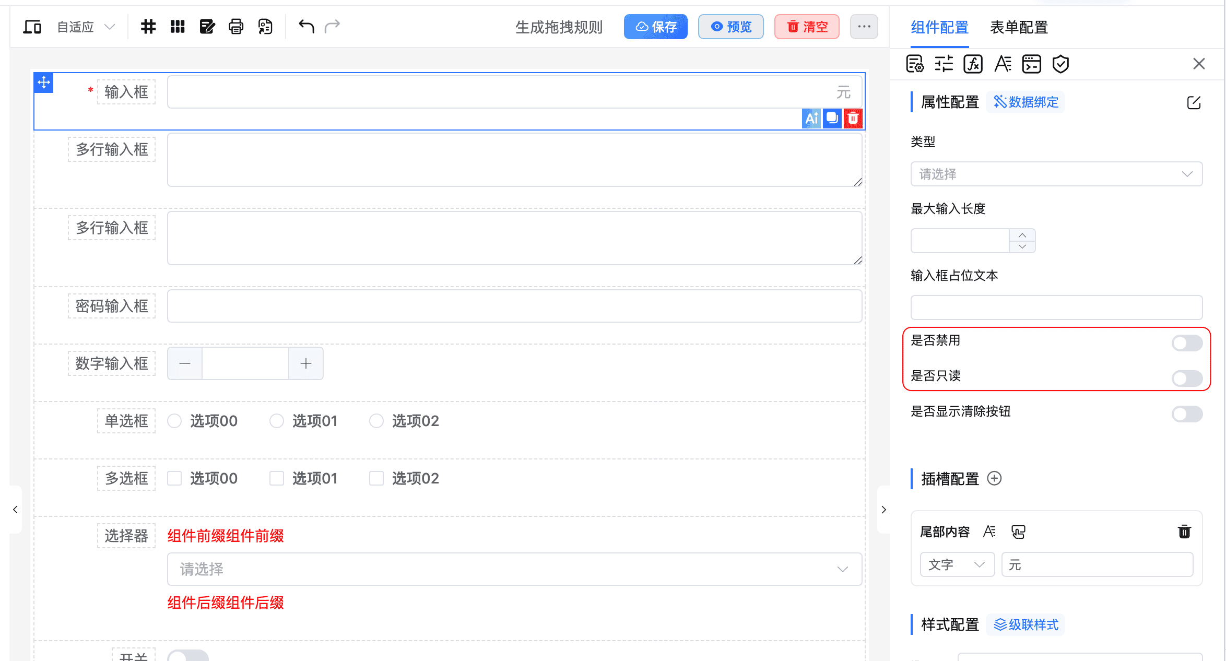Click the 数据绑定 link
Image resolution: width=1226 pixels, height=661 pixels.
tap(1025, 102)
